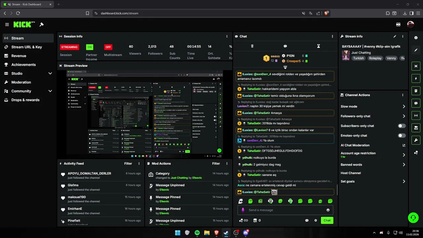This screenshot has height=238, width=423.
Task: Open the ticket icon in top header
Action: pyautogui.click(x=398, y=24)
